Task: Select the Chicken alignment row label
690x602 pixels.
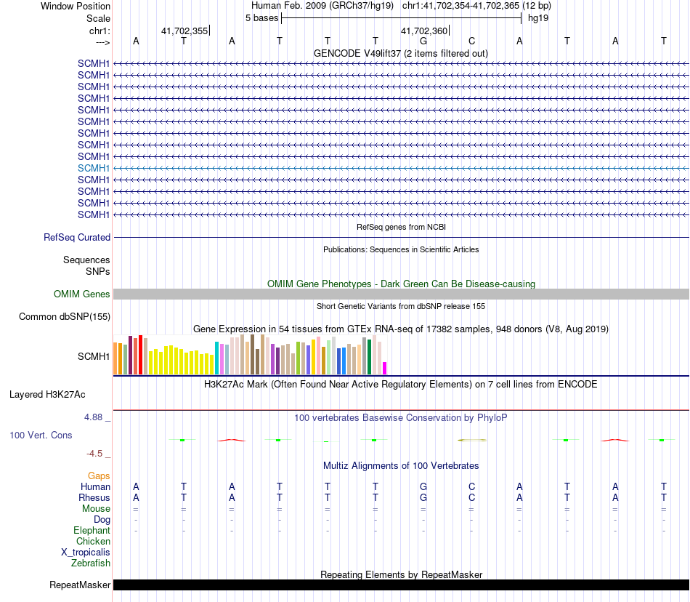Action: (x=93, y=541)
